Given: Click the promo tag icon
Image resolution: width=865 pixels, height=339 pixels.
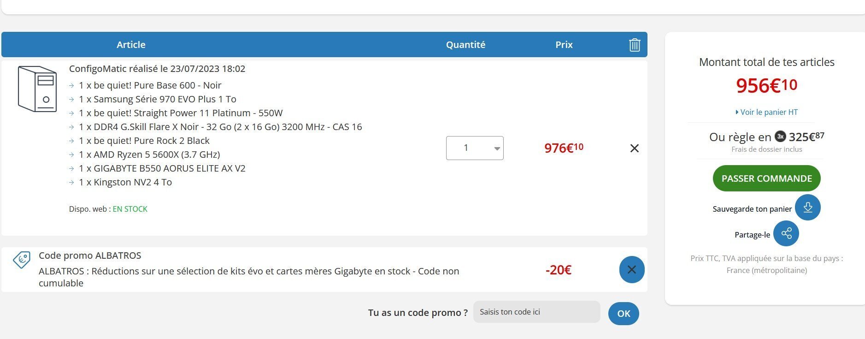Looking at the screenshot, I should [x=22, y=260].
